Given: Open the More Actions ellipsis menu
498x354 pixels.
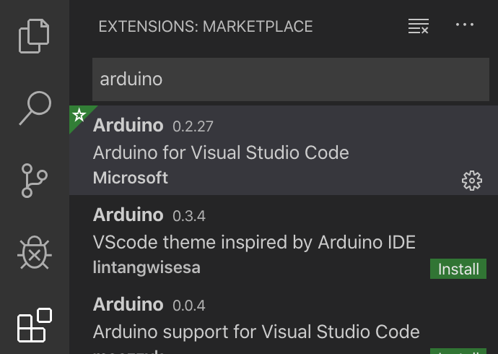Looking at the screenshot, I should point(465,25).
